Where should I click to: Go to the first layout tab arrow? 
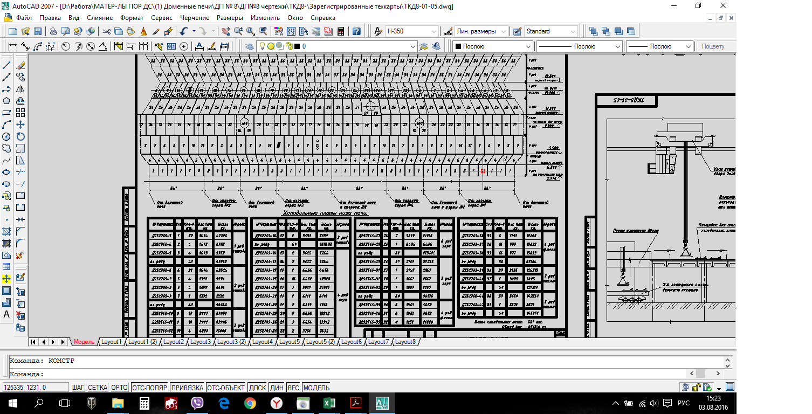[33, 342]
